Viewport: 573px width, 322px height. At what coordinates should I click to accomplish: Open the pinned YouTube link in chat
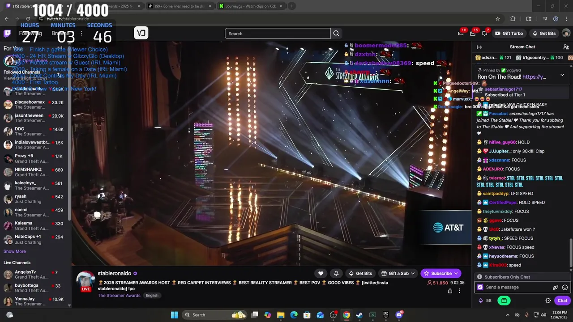534,77
